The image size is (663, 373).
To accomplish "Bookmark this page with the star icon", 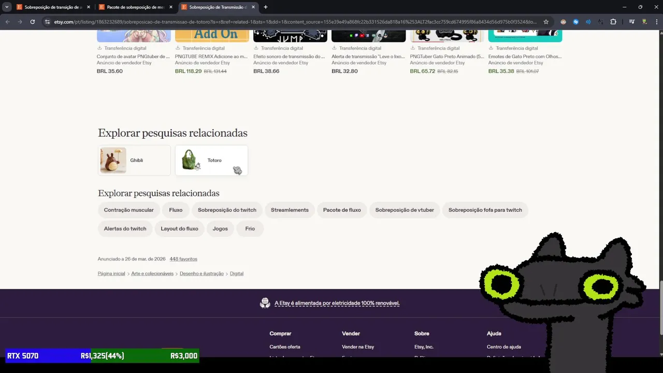I will pos(546,22).
